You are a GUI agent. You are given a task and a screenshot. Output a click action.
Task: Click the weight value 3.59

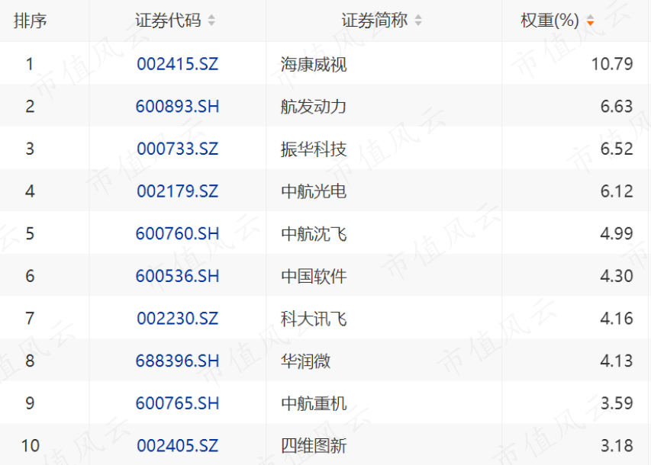(x=617, y=403)
